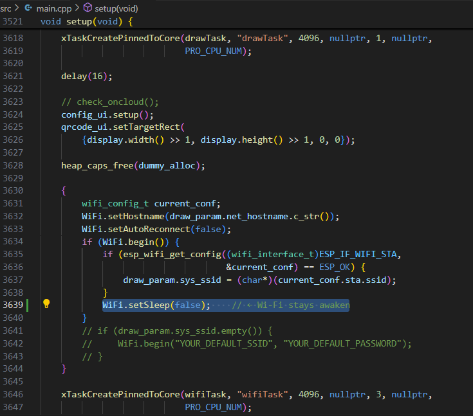Click &current_conf argument on line 3636
The image size is (473, 416).
point(260,267)
